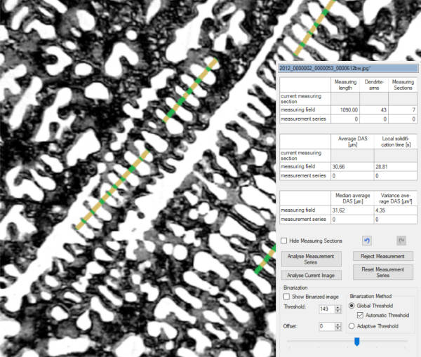Viewport: 421px width, 357px height.
Task: Click Average DAS column header
Action: 352,142
